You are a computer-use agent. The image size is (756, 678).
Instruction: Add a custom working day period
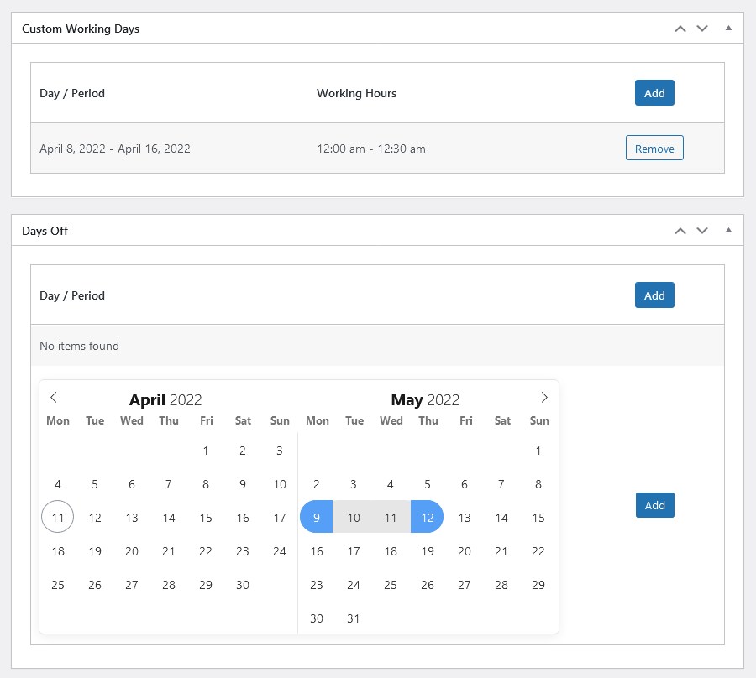654,93
